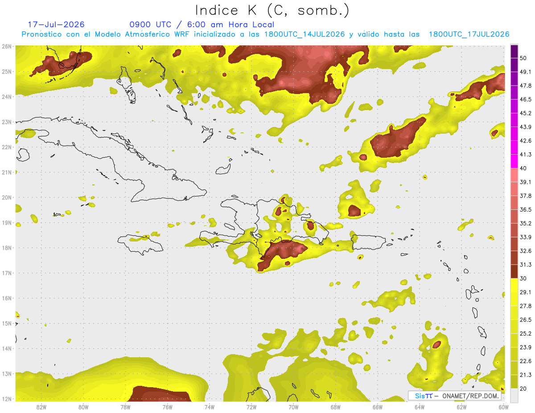
Task: Click the title 'Indice K (C, somb.)'
Action: (272, 11)
